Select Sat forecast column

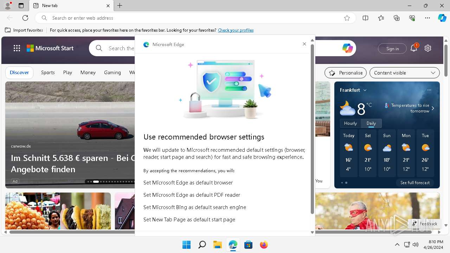[x=368, y=153]
